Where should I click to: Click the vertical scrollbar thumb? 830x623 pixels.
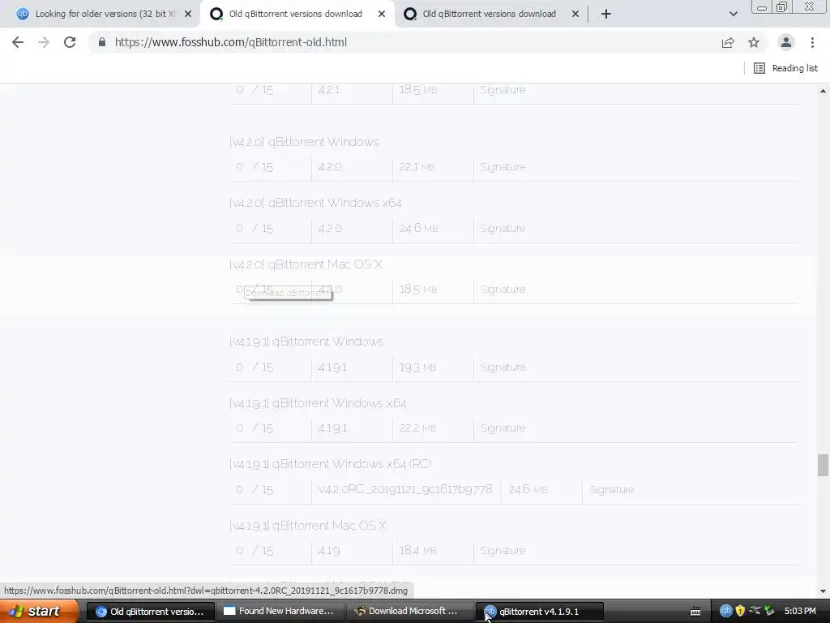point(823,465)
